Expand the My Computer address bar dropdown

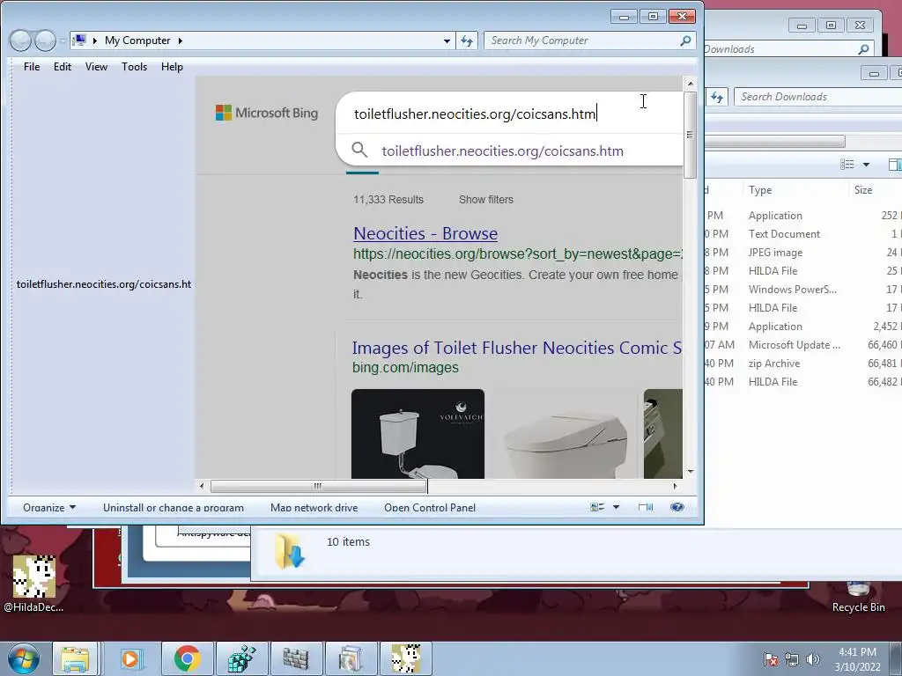point(447,40)
